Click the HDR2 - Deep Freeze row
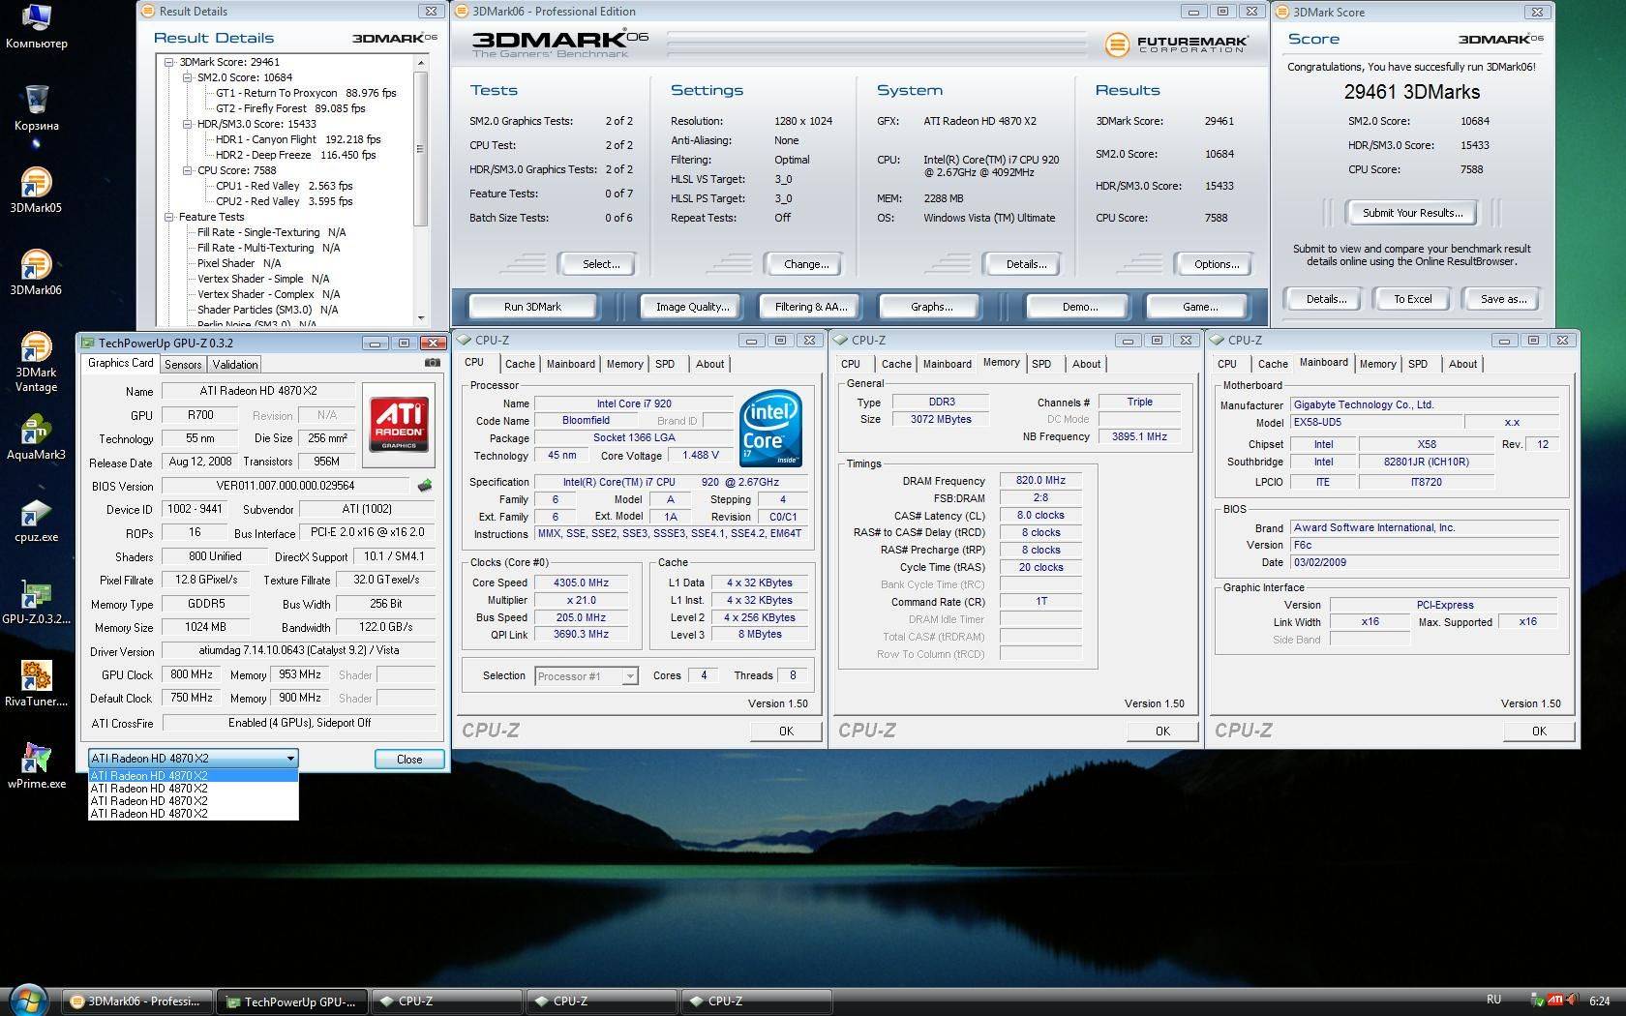This screenshot has width=1626, height=1016. 295,155
